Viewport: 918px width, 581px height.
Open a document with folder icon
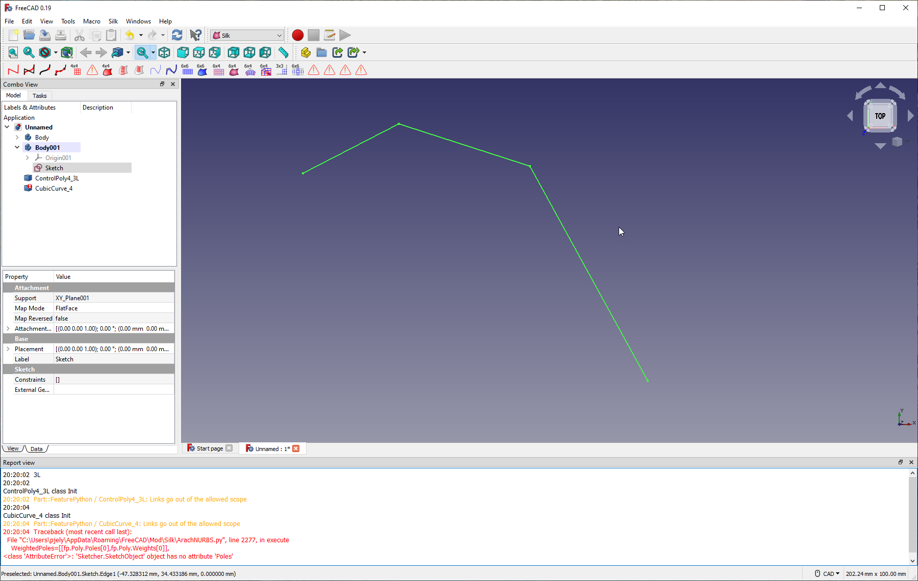coord(29,35)
